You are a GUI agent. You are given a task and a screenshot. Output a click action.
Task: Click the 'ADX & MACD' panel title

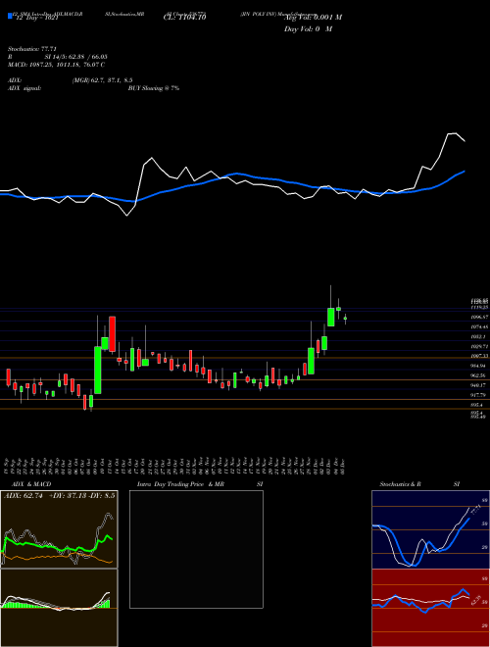[x=31, y=484]
